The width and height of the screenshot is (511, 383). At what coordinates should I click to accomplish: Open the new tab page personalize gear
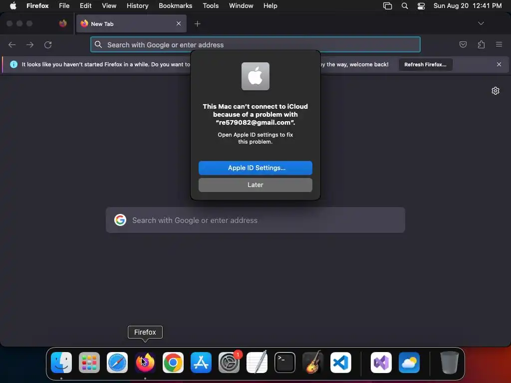click(496, 91)
